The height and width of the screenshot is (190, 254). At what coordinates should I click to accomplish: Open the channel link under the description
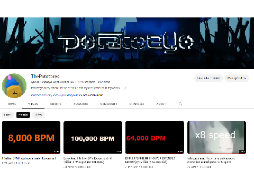pyautogui.click(x=57, y=95)
